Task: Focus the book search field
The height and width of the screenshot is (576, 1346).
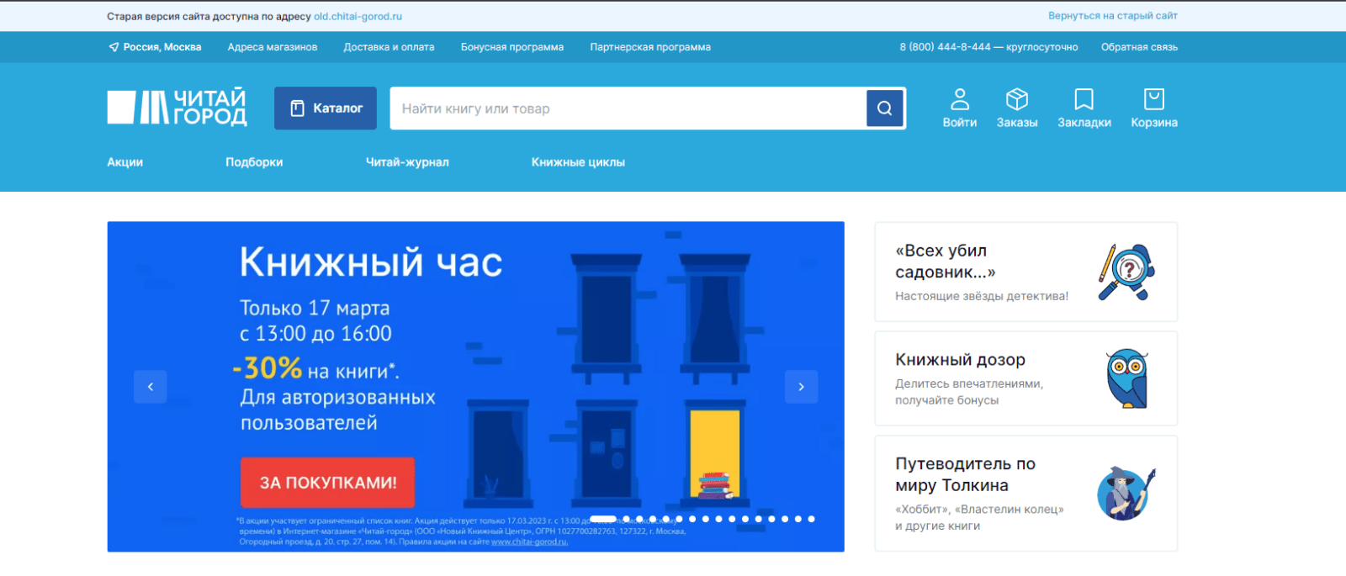Action: (x=628, y=108)
